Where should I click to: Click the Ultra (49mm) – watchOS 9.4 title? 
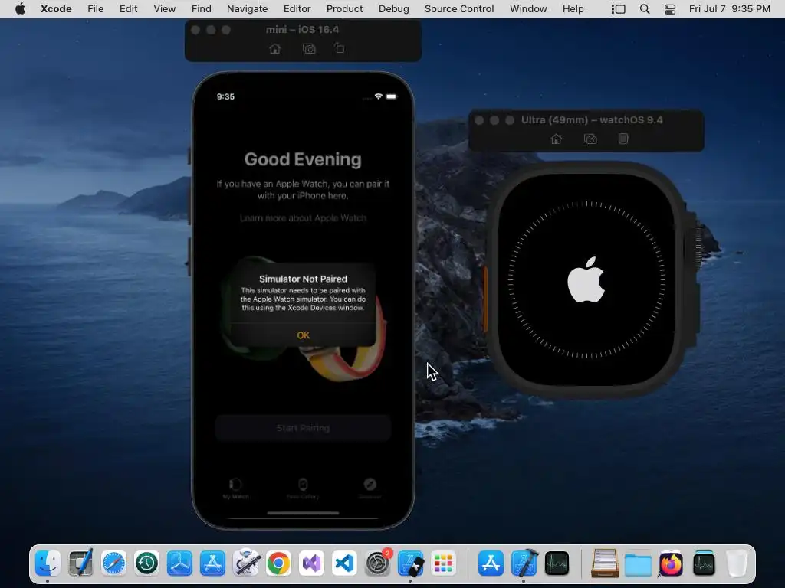[x=592, y=120]
